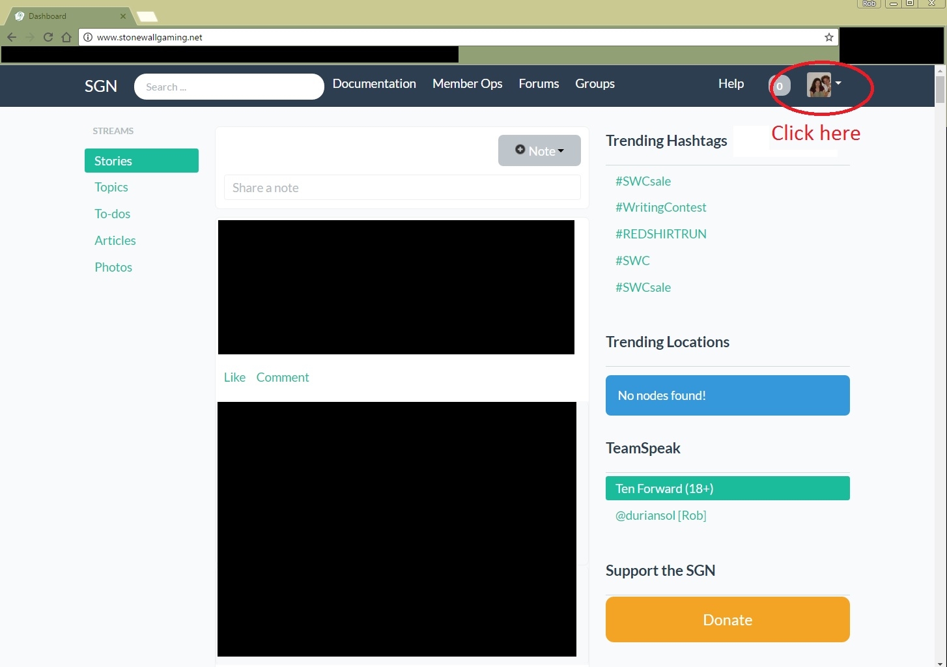Comment on the first story post
This screenshot has width=947, height=667.
283,377
